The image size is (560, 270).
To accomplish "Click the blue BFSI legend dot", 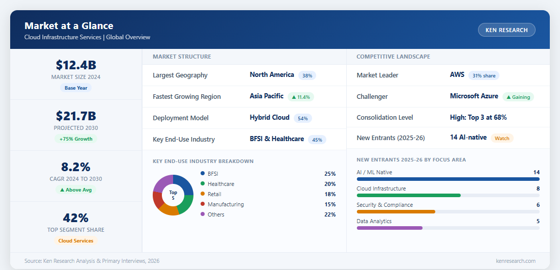I will [x=203, y=173].
